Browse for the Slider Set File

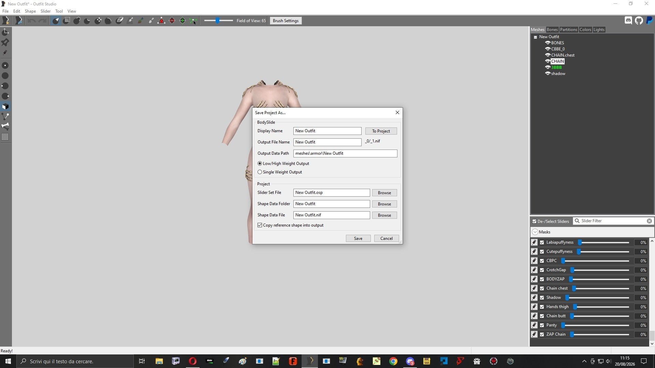pos(384,193)
